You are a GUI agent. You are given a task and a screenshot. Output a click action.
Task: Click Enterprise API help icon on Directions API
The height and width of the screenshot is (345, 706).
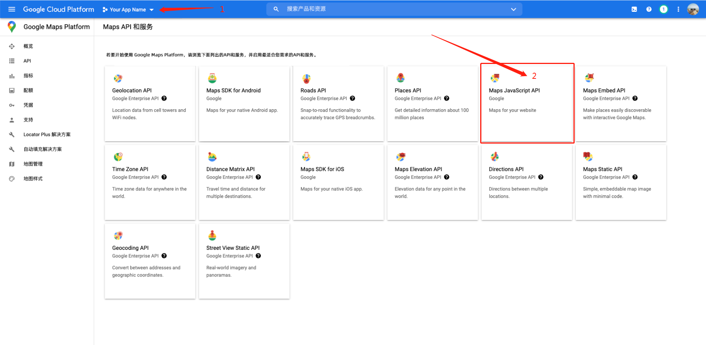tap(541, 177)
